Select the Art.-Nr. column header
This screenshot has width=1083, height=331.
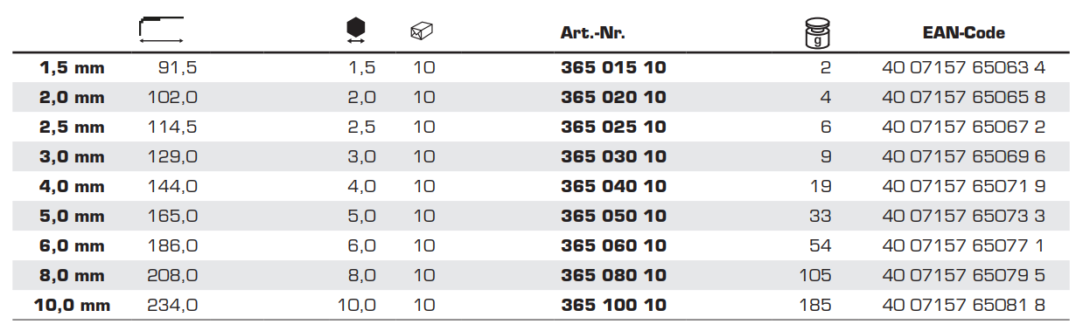pyautogui.click(x=593, y=33)
